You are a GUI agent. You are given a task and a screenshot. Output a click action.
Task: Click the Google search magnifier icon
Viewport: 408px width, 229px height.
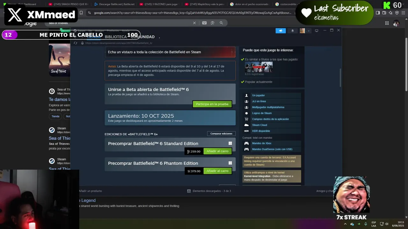pyautogui.click(x=221, y=23)
